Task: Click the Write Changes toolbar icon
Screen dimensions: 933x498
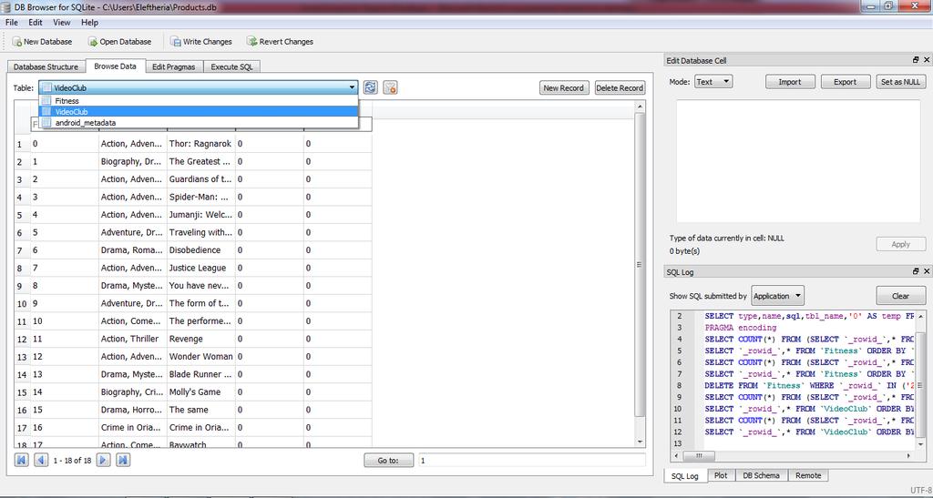Action: click(176, 42)
